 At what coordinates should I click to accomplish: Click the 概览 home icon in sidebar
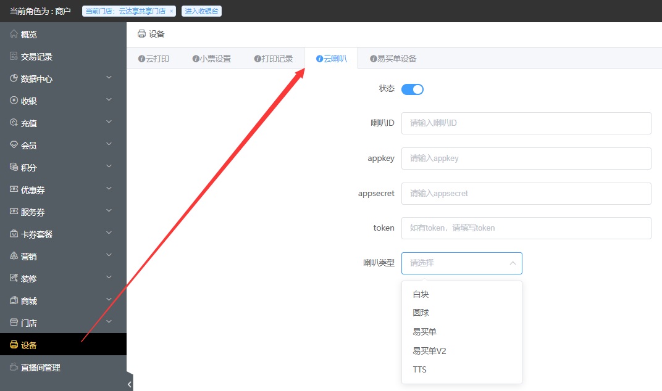(14, 34)
